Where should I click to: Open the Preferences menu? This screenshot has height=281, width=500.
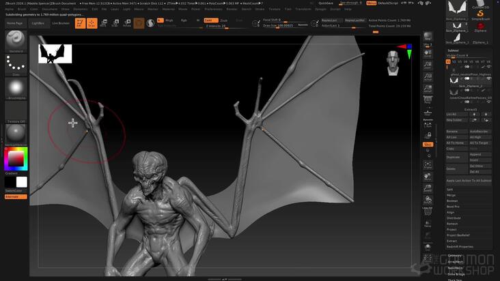213,9
